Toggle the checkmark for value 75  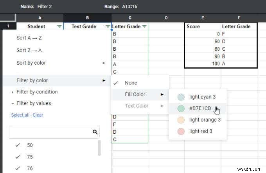click(x=18, y=157)
